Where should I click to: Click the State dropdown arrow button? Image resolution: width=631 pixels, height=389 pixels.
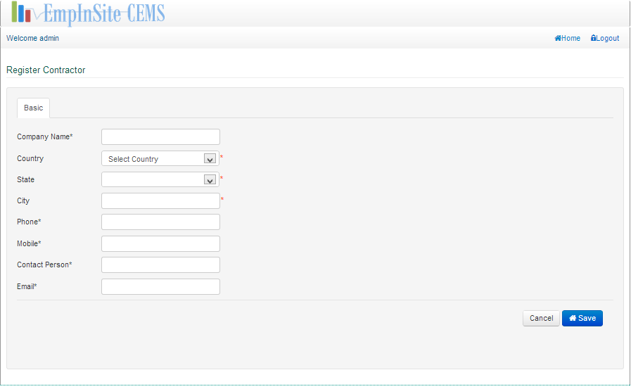pyautogui.click(x=210, y=180)
